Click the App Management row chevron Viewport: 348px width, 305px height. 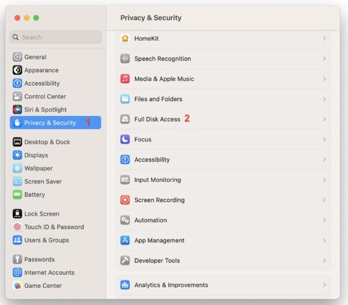(x=324, y=241)
